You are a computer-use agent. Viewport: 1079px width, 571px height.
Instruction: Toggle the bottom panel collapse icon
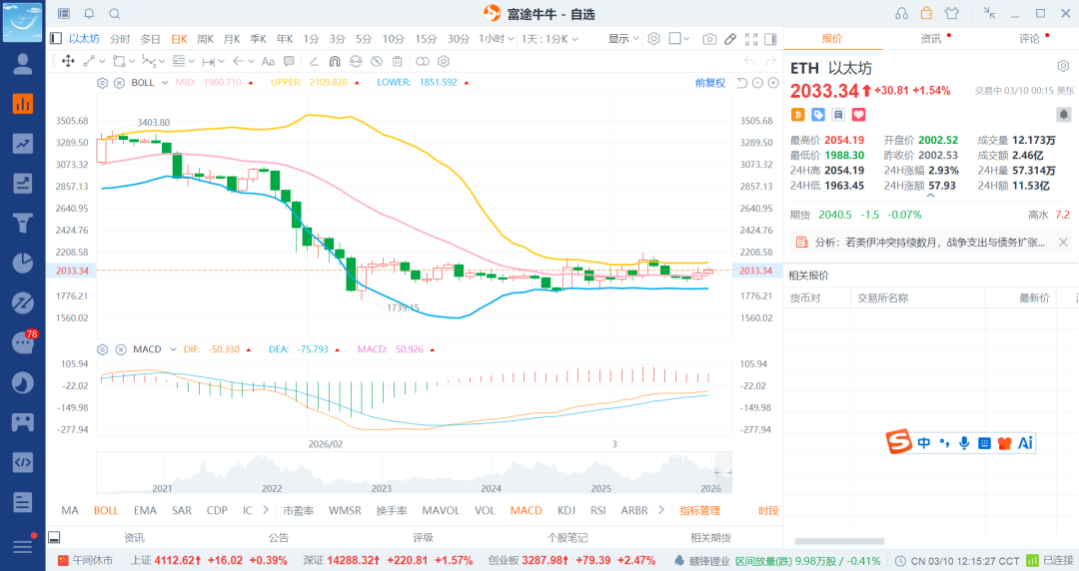54,537
